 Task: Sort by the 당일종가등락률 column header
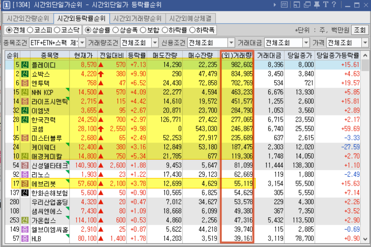pos(338,55)
